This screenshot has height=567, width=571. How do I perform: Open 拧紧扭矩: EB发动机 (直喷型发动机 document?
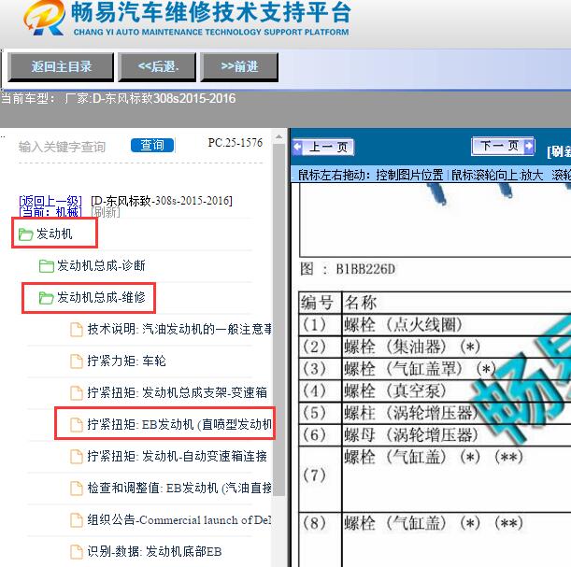click(179, 424)
